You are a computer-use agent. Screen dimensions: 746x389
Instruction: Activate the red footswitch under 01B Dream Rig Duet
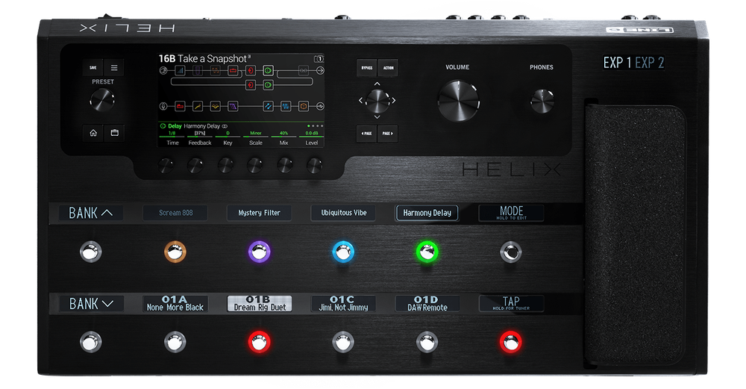pos(260,342)
